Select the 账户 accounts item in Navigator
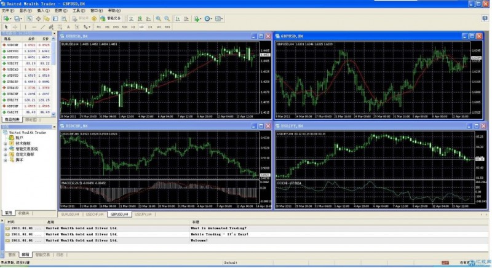The height and width of the screenshot is (268, 492). click(17, 138)
